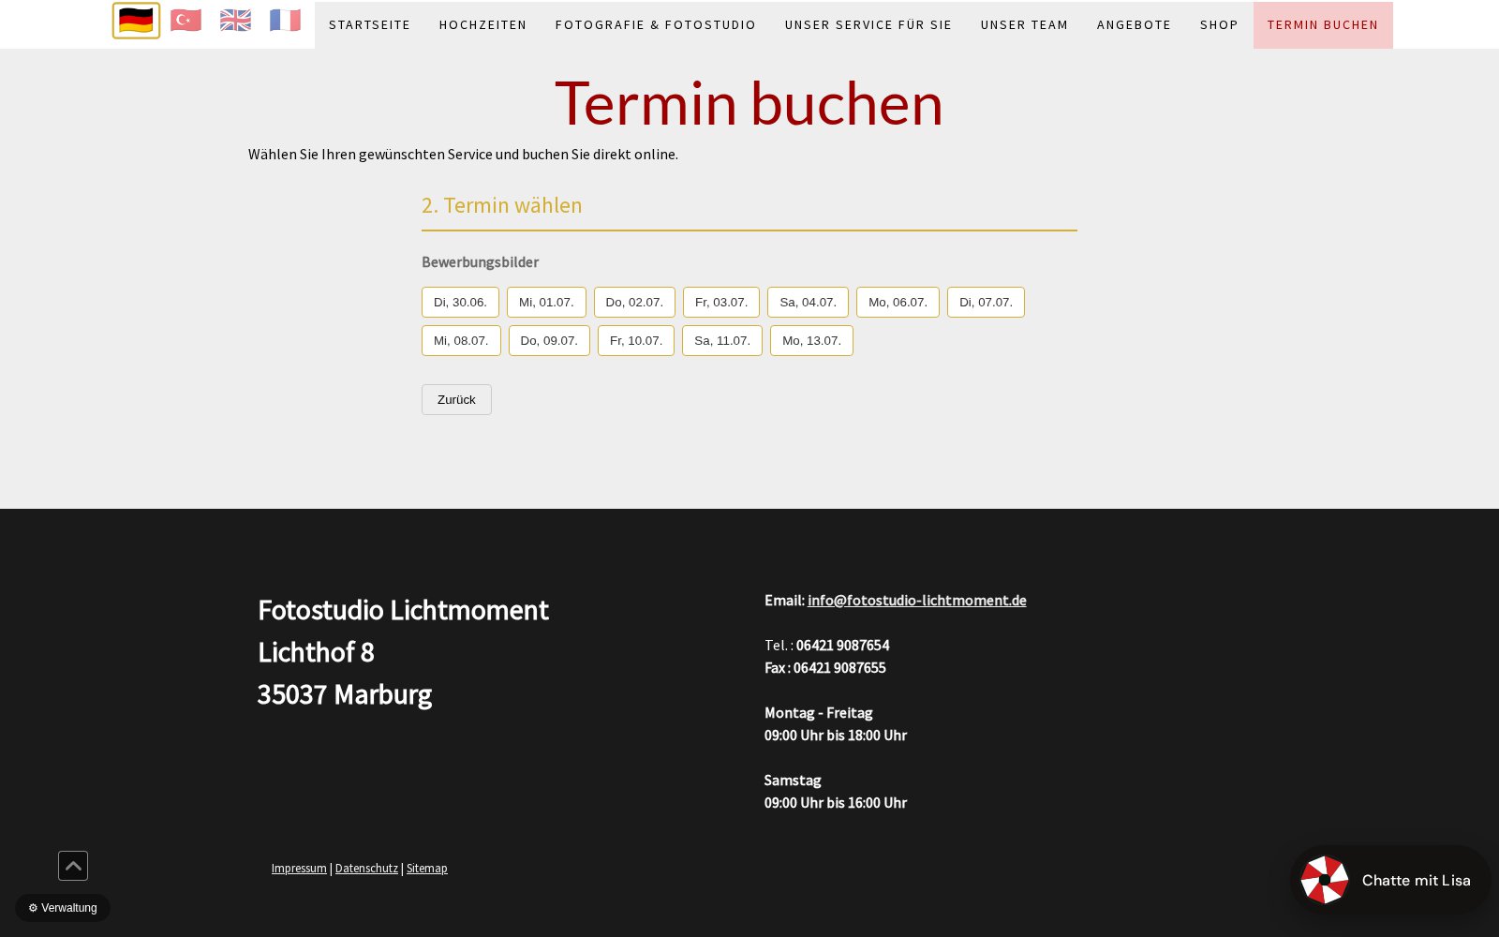Viewport: 1499px width, 937px height.
Task: Switch language to Turkish via flag
Action: click(x=186, y=21)
